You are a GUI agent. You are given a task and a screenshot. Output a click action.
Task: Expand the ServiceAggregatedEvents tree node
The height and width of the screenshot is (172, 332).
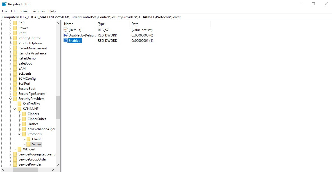click(x=10, y=154)
